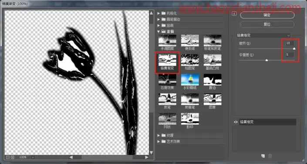
Task: Expand the 艺术效果 artistic filter folder
Action: pyautogui.click(x=159, y=141)
